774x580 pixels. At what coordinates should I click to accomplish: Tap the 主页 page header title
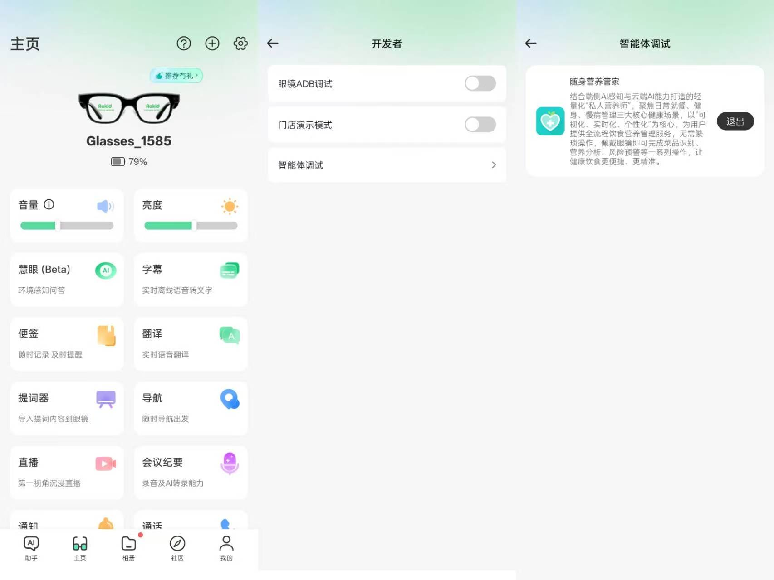25,44
